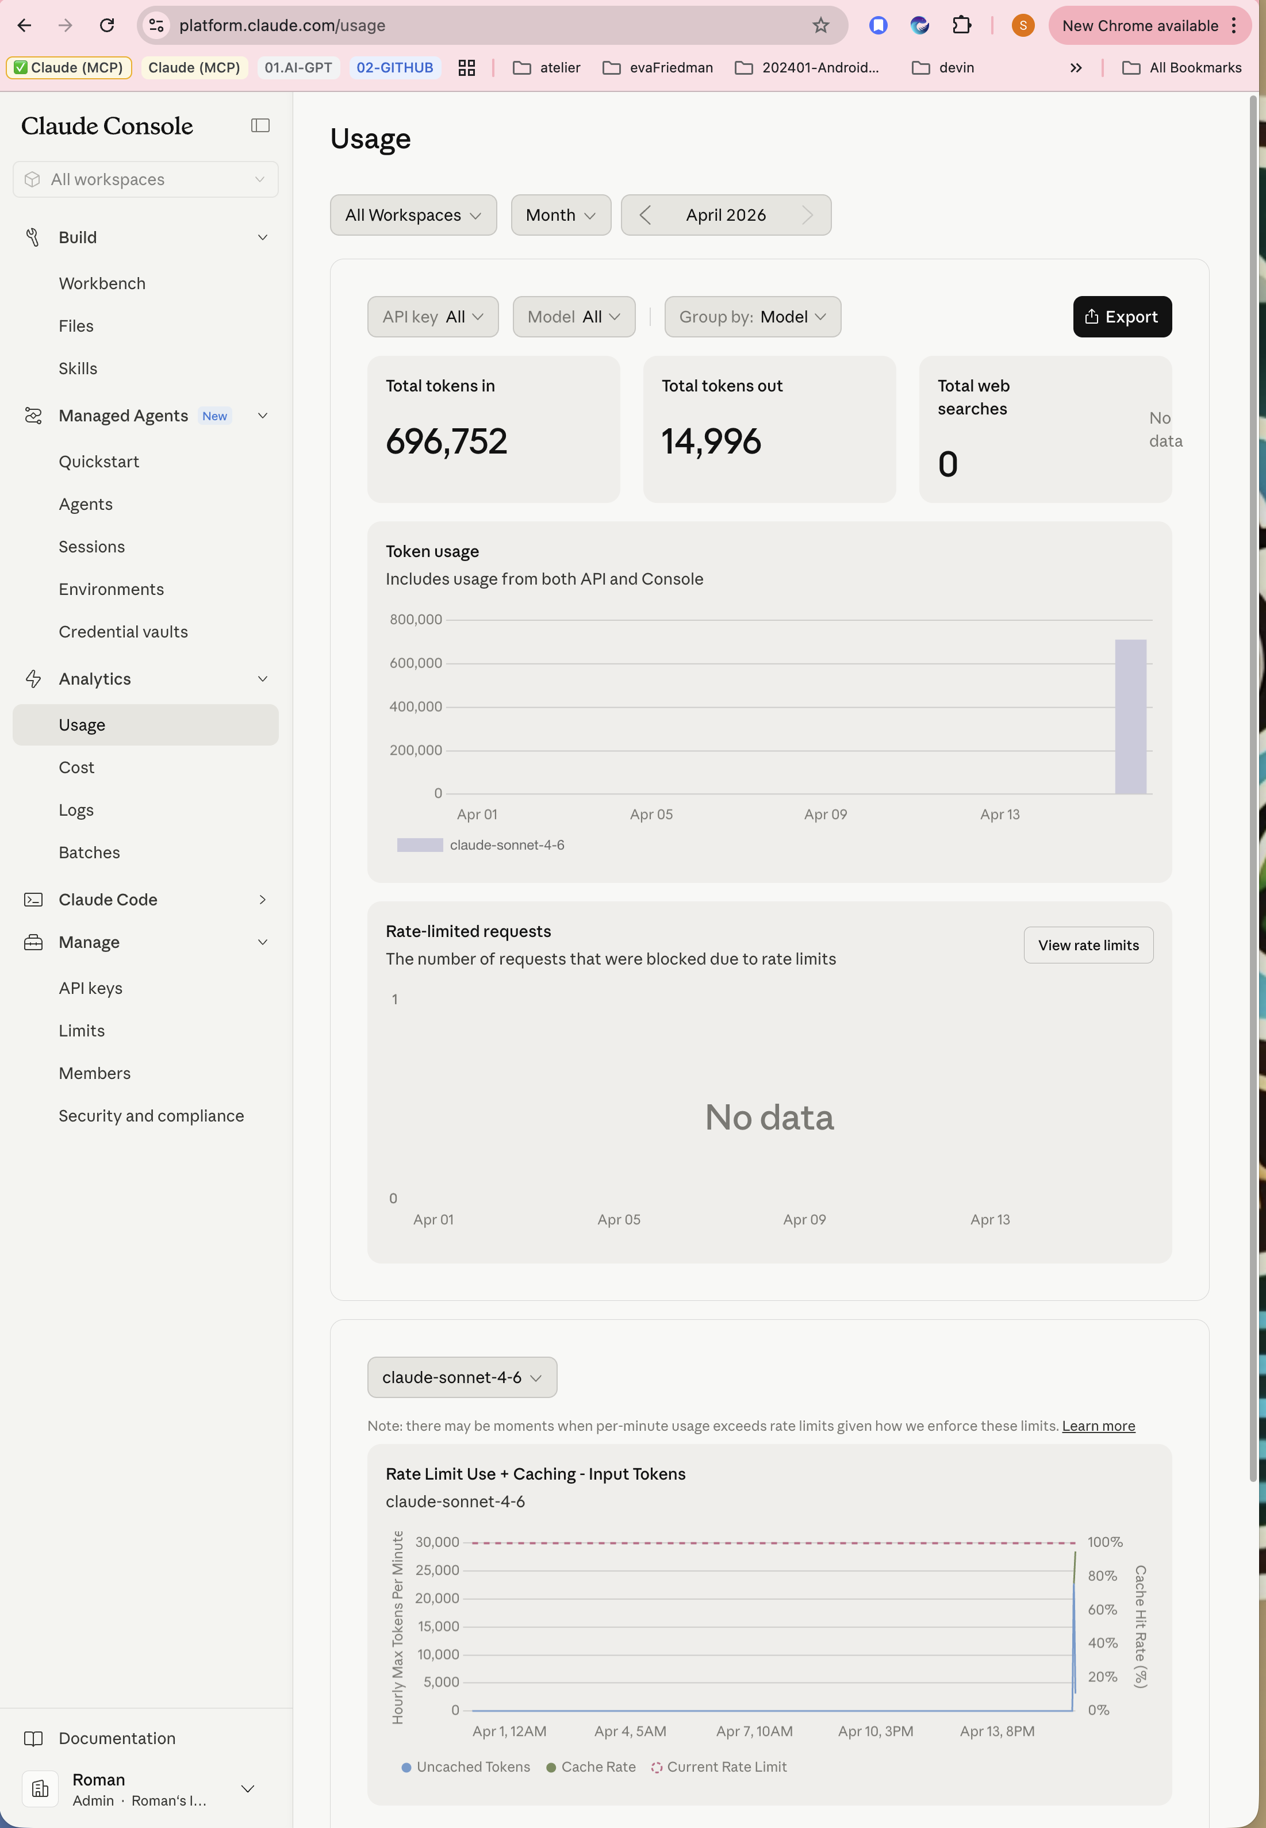Click the Build wrench icon

pos(33,237)
